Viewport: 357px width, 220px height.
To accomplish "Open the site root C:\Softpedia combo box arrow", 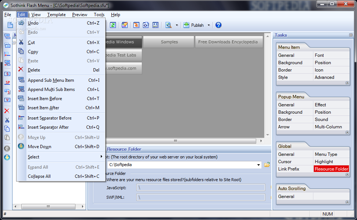I will [x=258, y=165].
